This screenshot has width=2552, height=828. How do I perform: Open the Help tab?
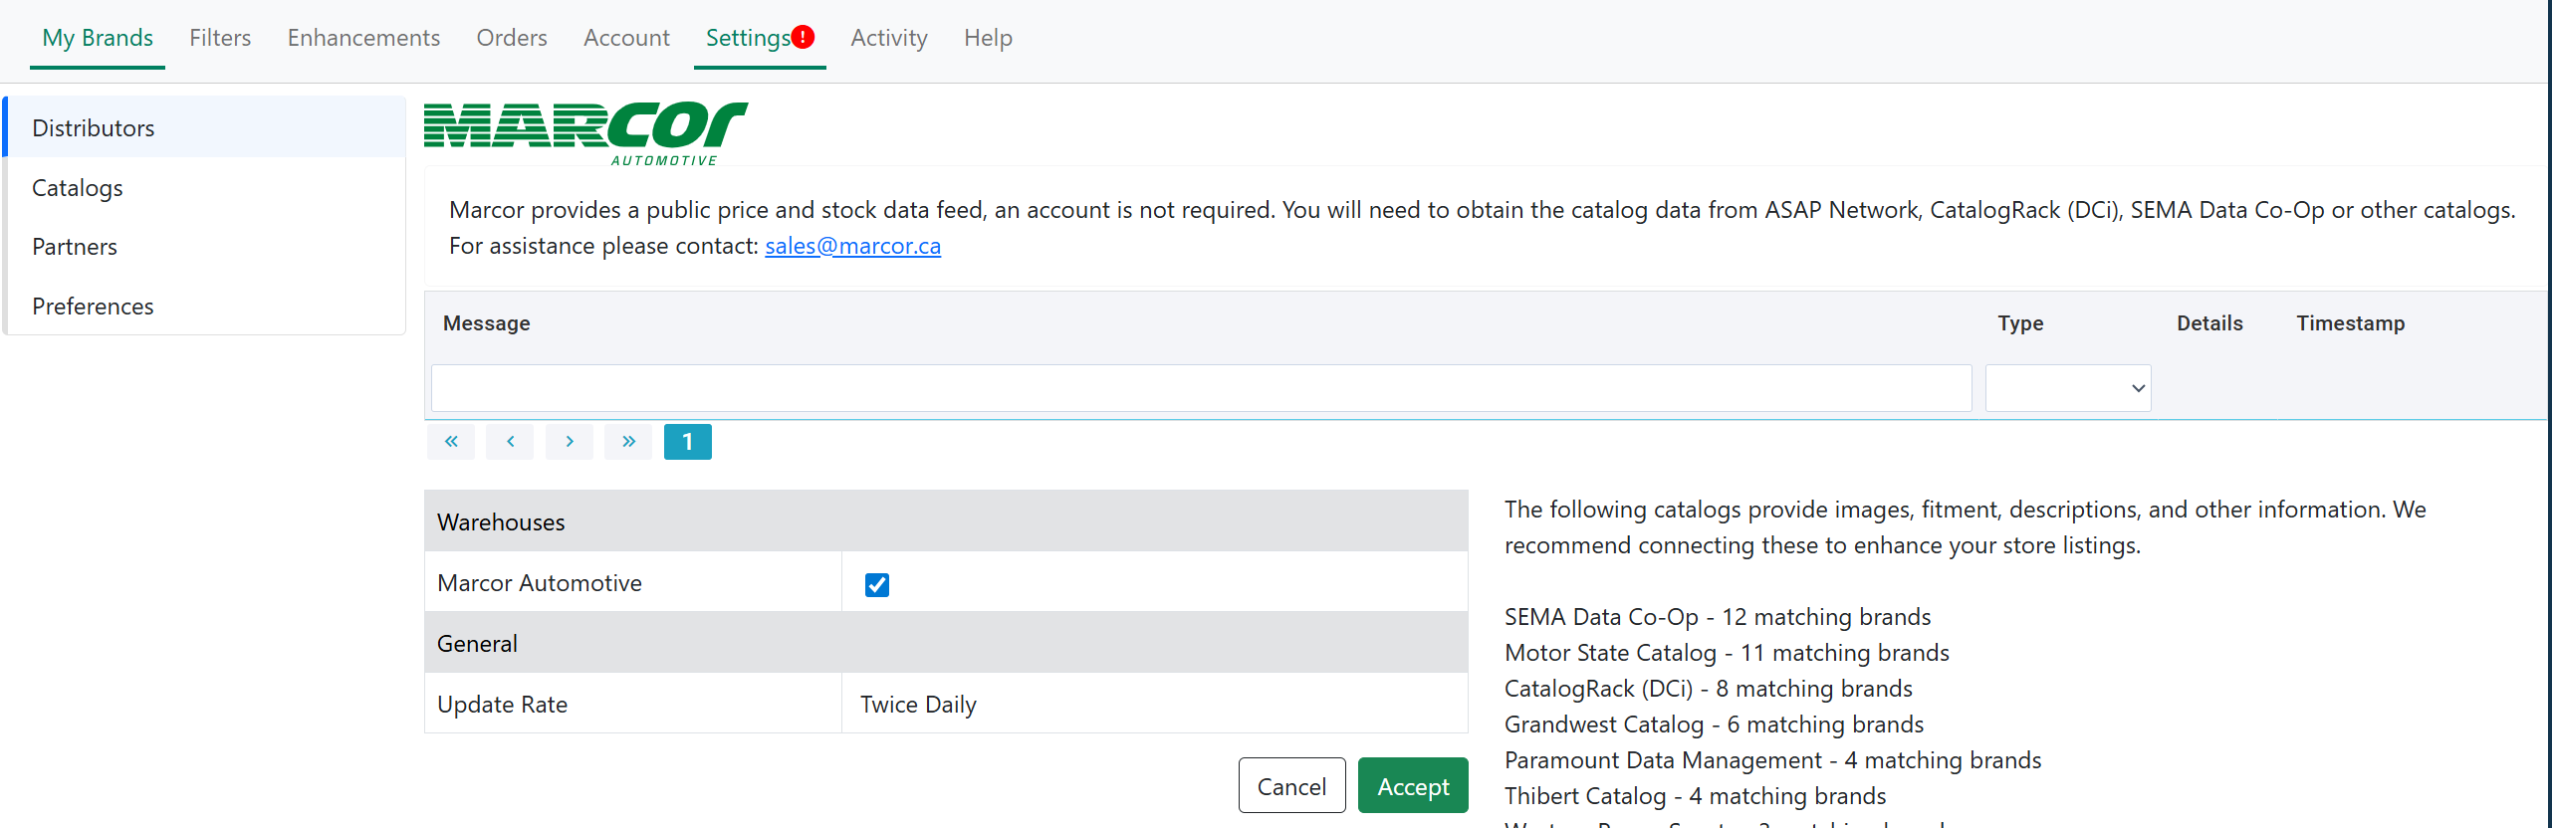(988, 38)
